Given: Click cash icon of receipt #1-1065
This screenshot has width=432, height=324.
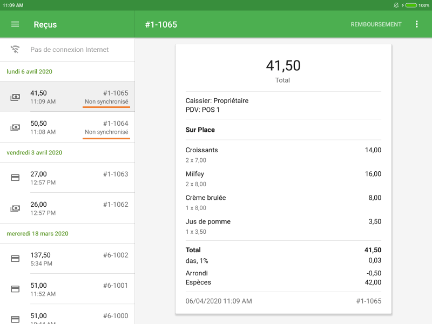Looking at the screenshot, I should click(x=15, y=97).
